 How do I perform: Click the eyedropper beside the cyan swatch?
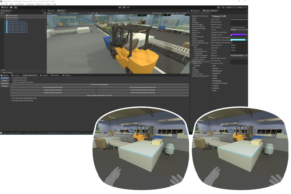tap(247, 40)
